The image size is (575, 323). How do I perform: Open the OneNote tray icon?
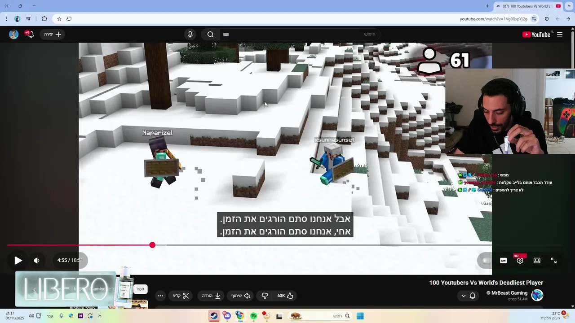coord(80,316)
